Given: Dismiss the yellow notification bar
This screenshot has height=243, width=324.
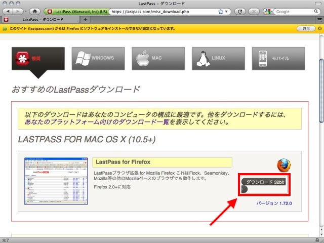Looking at the screenshot, I should click(x=319, y=28).
